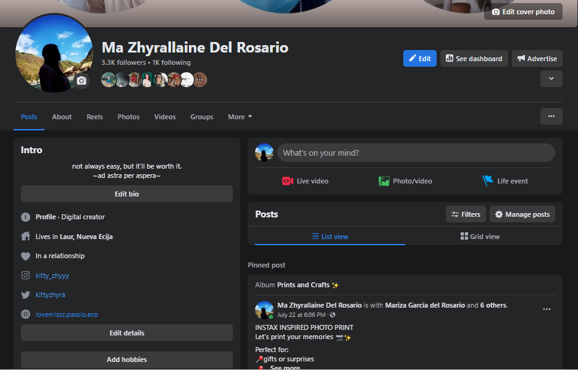Switch posts to Grid view

click(x=480, y=237)
